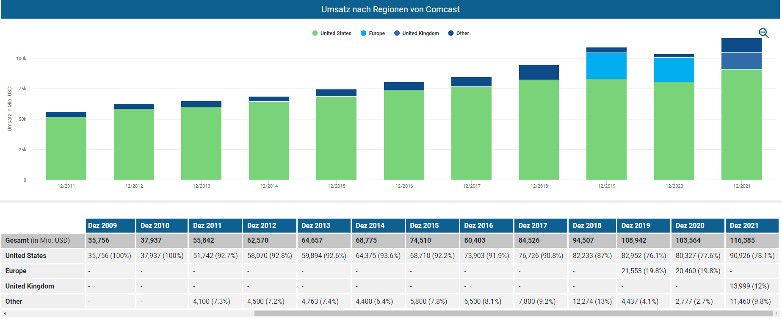Hide the Other series via legend

point(459,33)
